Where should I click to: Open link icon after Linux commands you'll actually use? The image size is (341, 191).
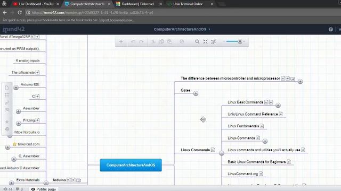coord(303,150)
